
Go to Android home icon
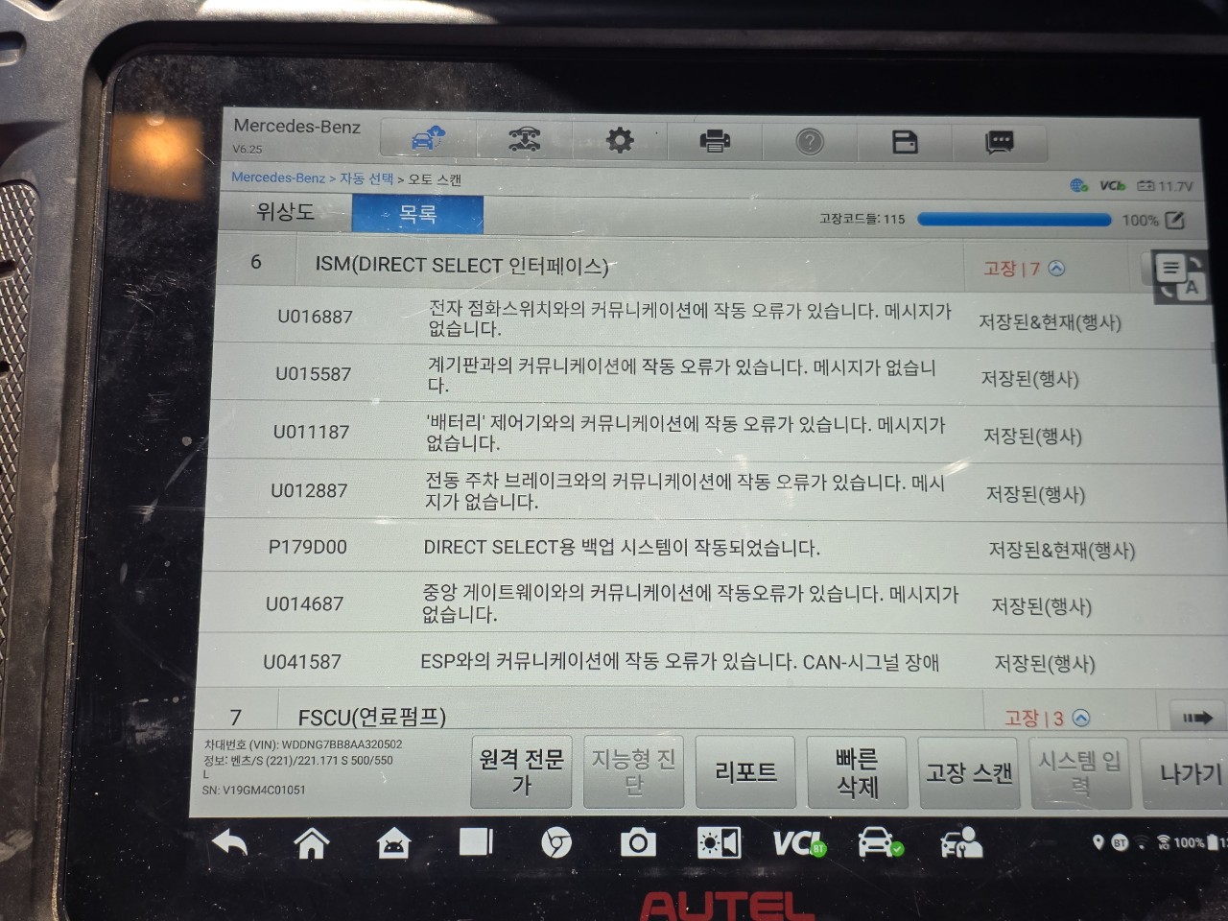pyautogui.click(x=311, y=842)
